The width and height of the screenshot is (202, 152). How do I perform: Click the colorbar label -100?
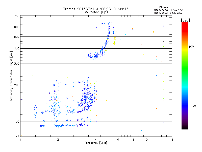192,106
